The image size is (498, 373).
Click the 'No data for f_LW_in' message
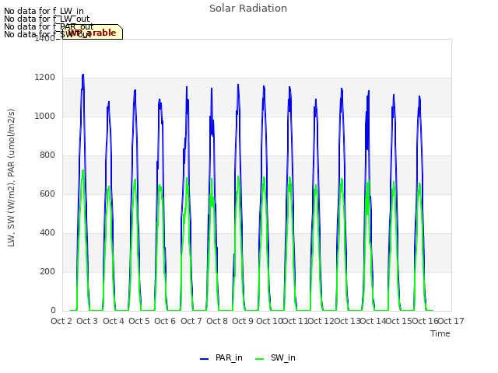44,11
